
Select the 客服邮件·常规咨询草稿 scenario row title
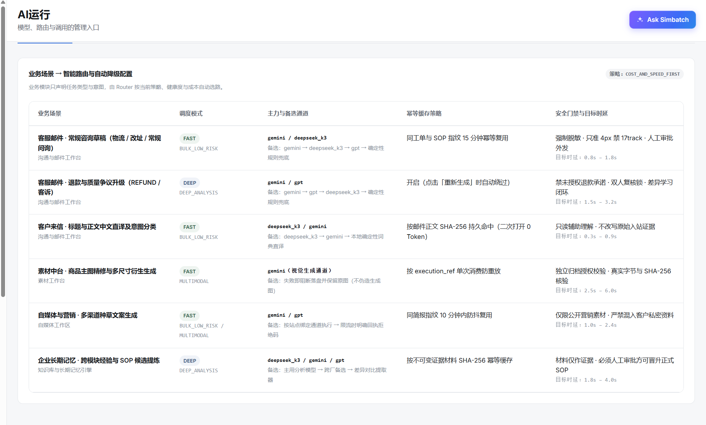pyautogui.click(x=99, y=143)
